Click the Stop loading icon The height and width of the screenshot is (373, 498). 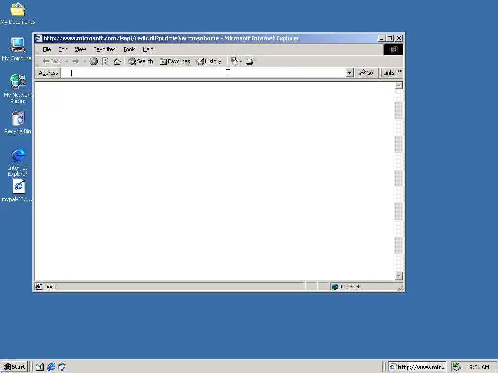tap(94, 61)
